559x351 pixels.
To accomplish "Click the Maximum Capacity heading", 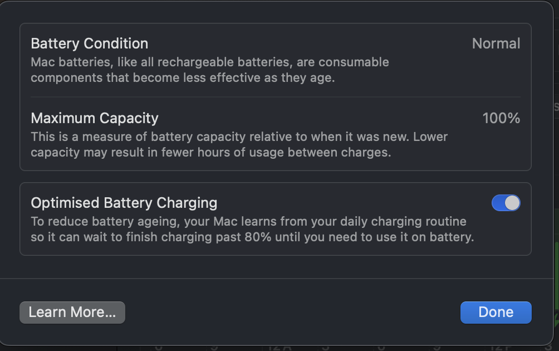I will pyautogui.click(x=95, y=118).
